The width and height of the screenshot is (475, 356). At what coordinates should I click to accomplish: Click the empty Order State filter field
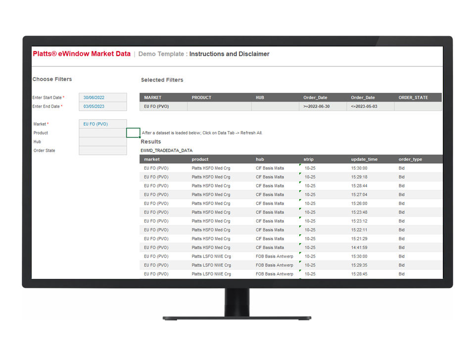tap(103, 150)
